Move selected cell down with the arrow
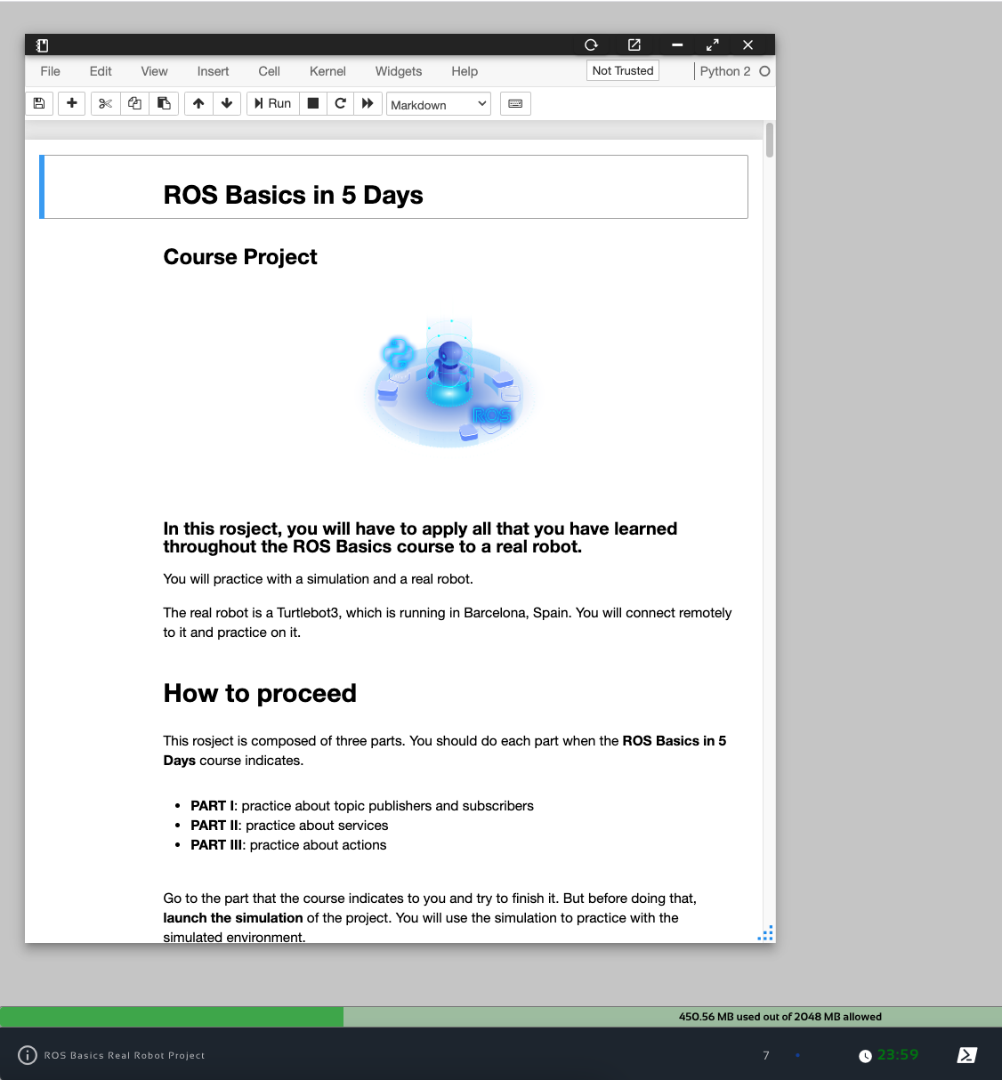Viewport: 1002px width, 1080px height. coord(227,104)
